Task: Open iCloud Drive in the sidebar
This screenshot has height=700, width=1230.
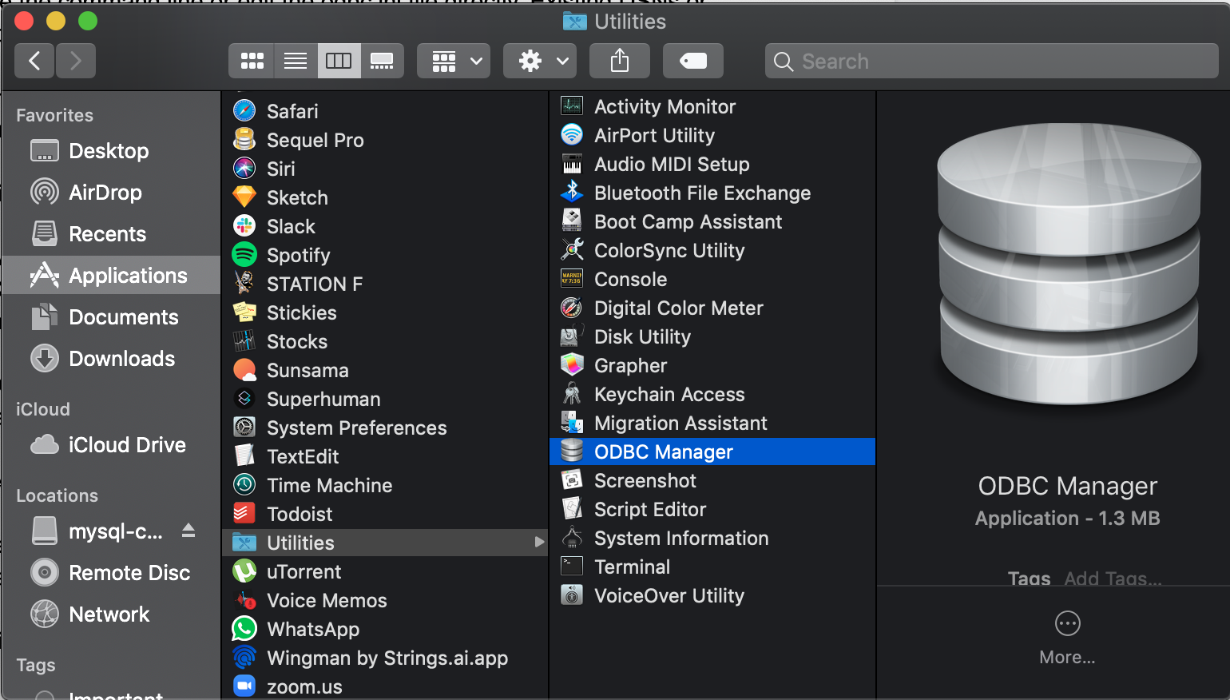Action: click(111, 445)
